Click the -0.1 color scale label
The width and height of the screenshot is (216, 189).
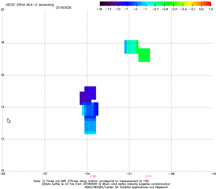(x=192, y=9)
